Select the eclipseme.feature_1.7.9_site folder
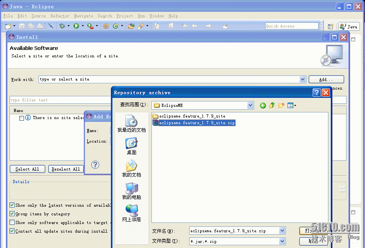Viewport: 365px width, 248px height. [189, 116]
